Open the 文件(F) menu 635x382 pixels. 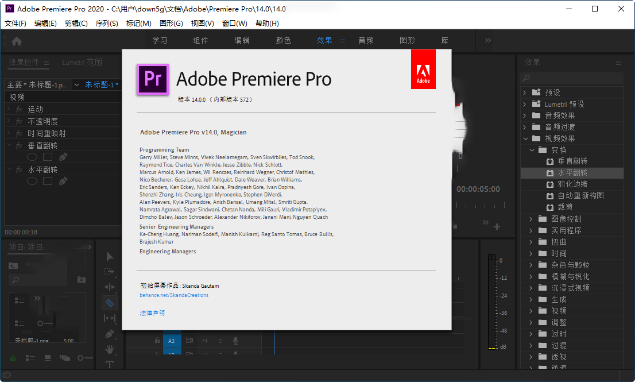click(x=16, y=24)
